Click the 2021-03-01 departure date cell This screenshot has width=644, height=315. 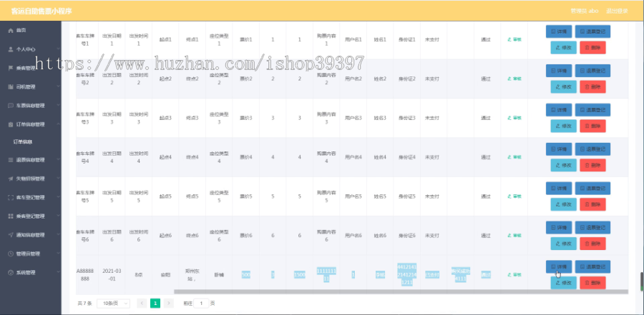pyautogui.click(x=112, y=275)
